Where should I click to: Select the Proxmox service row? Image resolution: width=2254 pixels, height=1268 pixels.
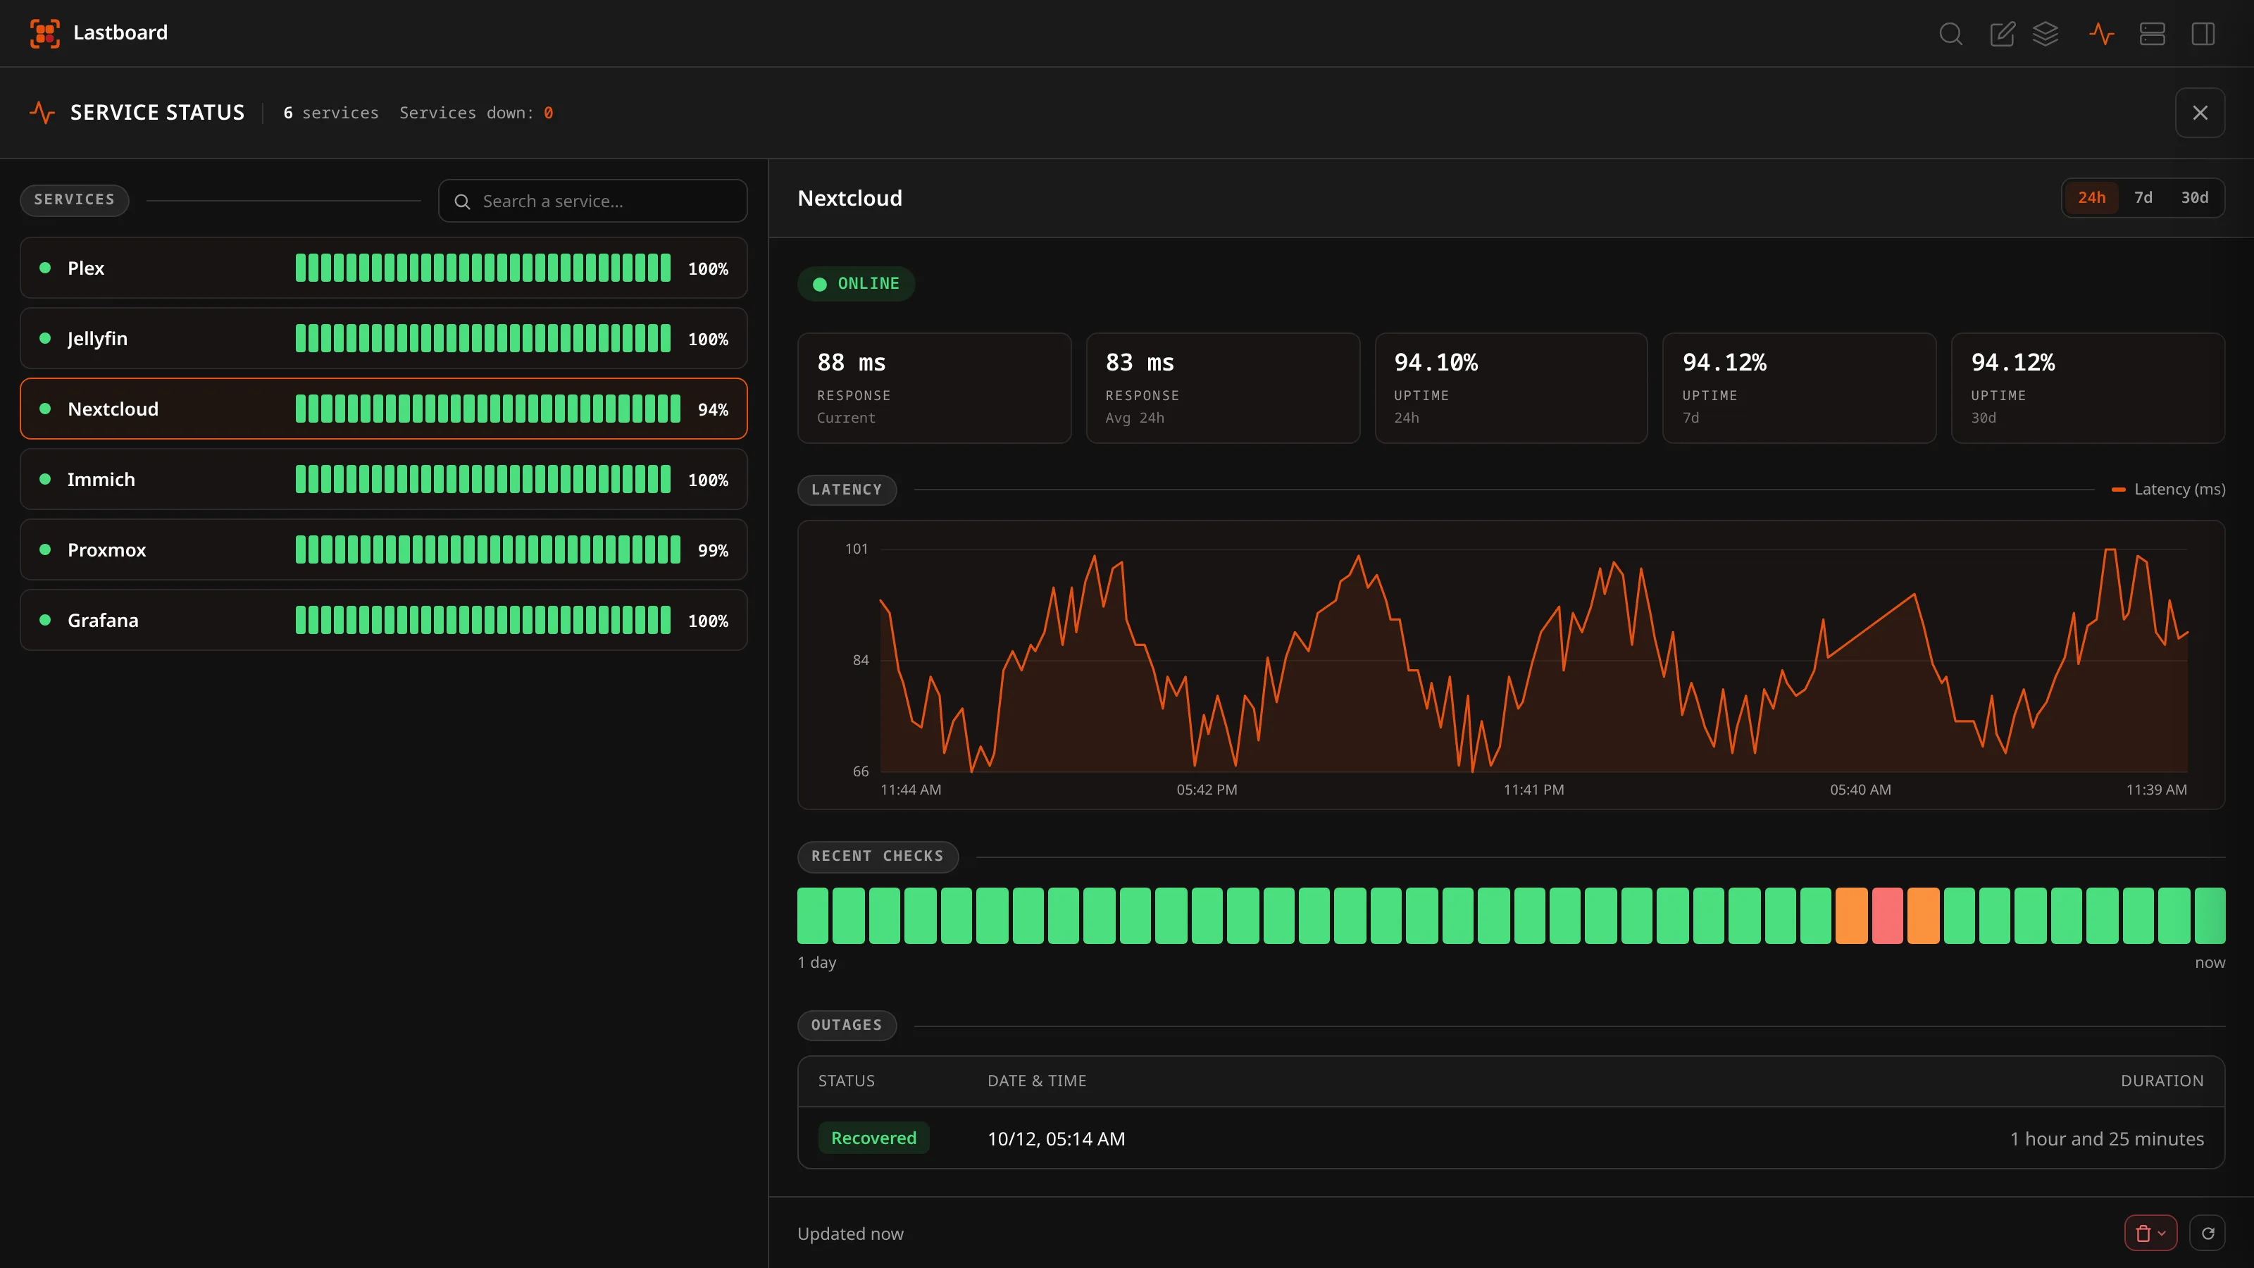coord(383,549)
